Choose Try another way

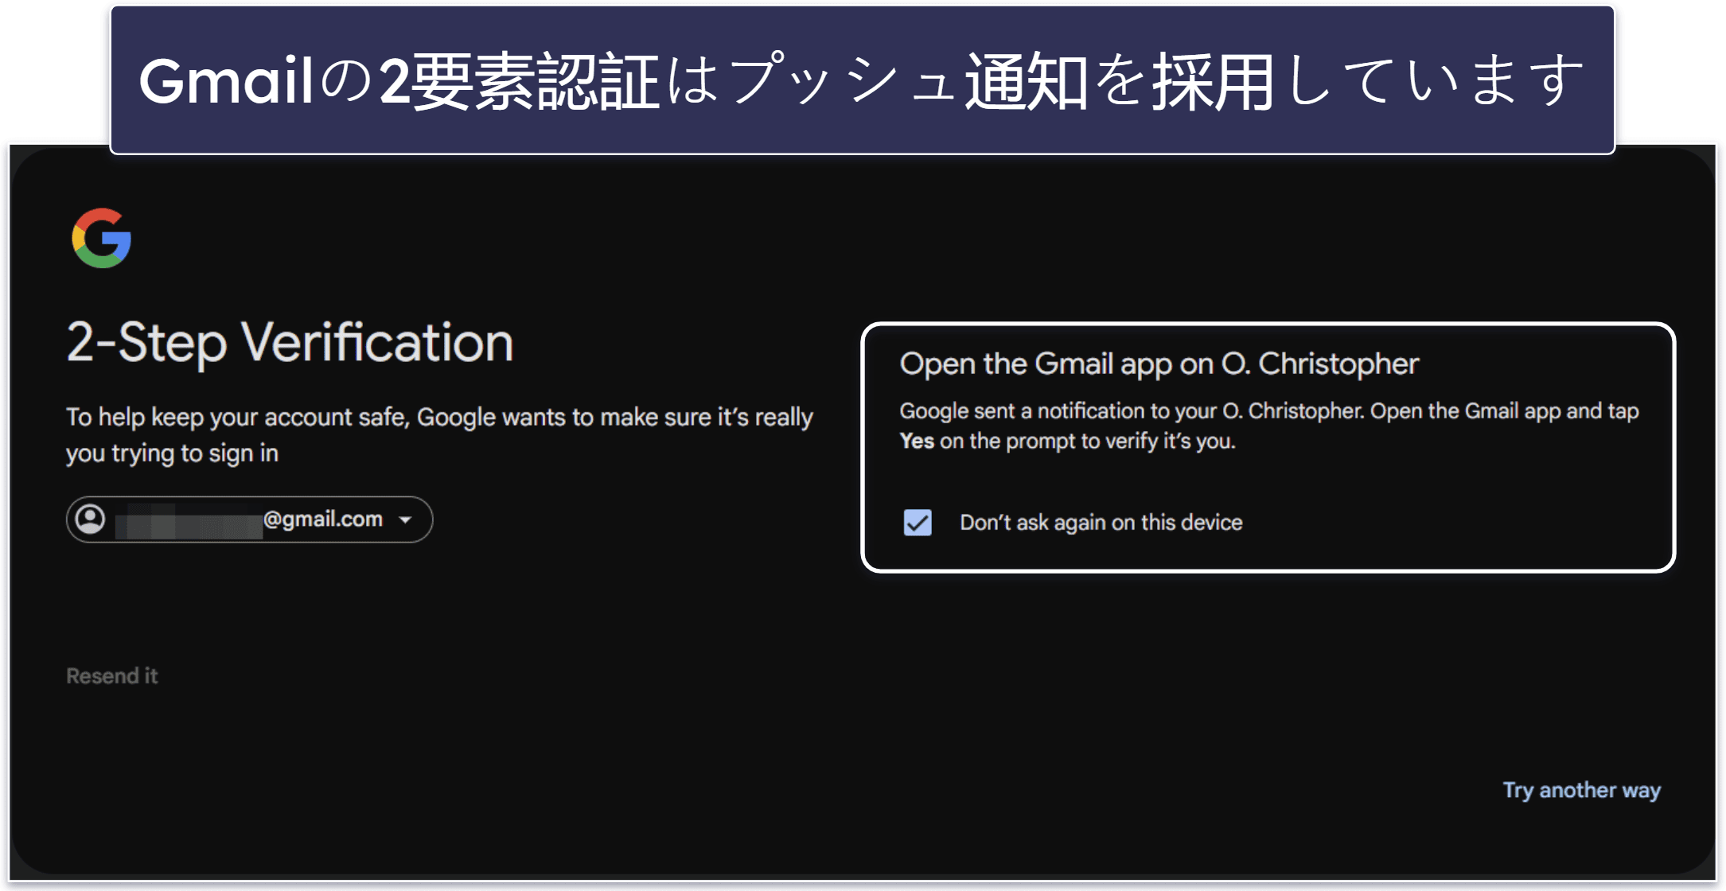1581,790
